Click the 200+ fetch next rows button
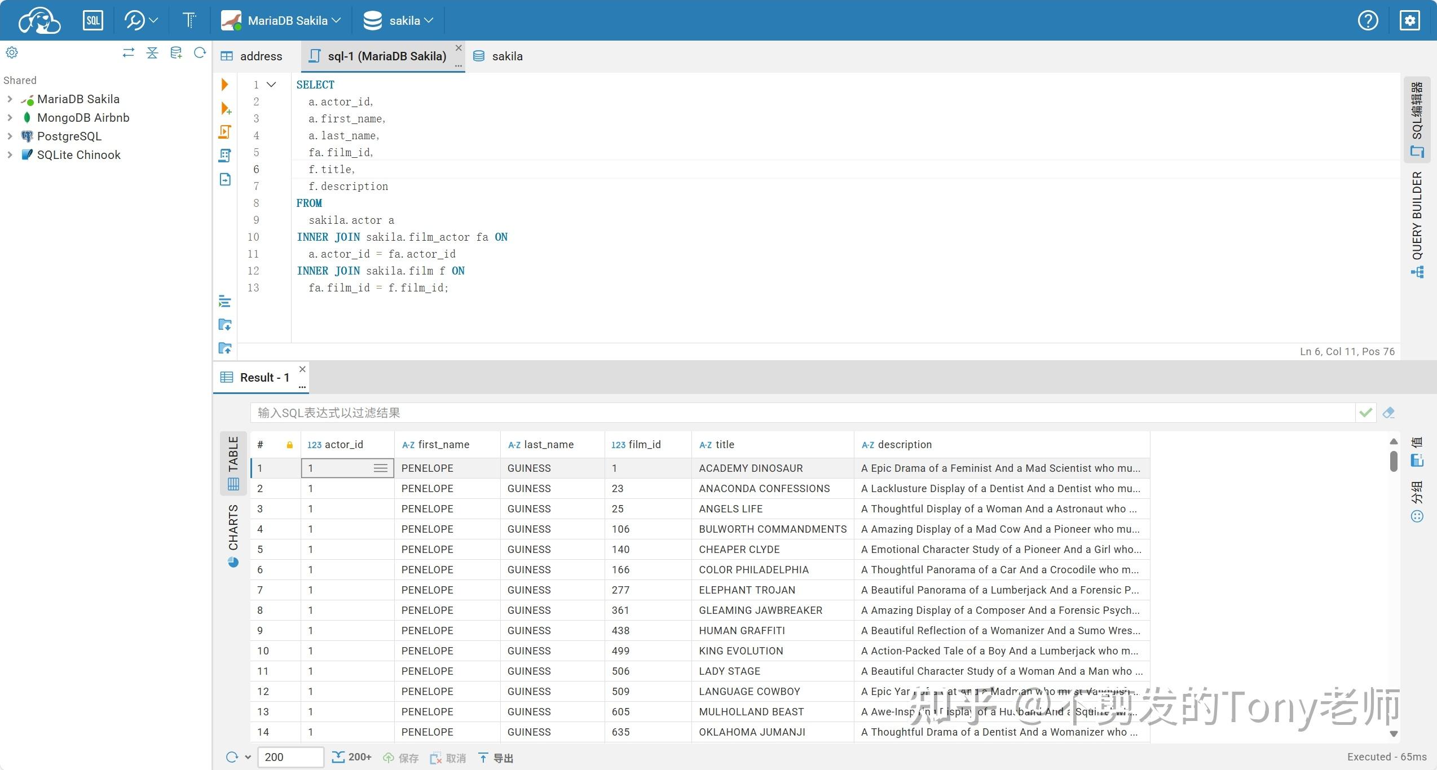The height and width of the screenshot is (770, 1437). click(352, 757)
